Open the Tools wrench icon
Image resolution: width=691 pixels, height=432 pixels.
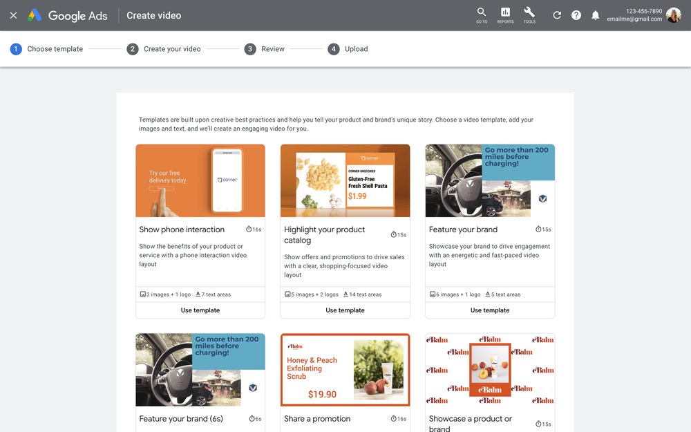[529, 14]
